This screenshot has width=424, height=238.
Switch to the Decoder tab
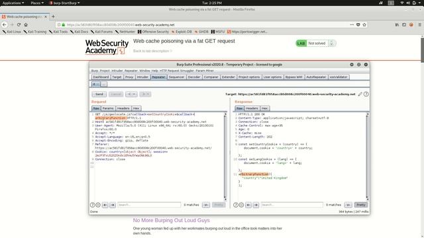tap(194, 77)
